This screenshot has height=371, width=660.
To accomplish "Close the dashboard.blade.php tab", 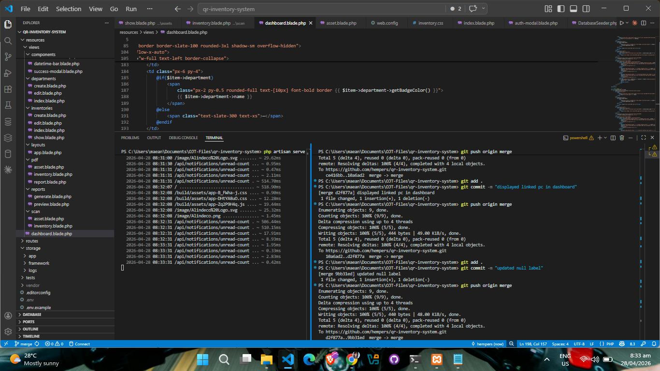I will click(310, 23).
